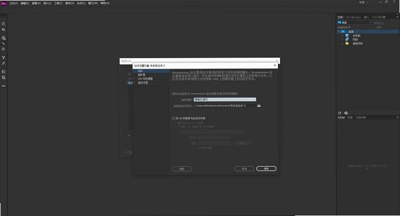This screenshot has height=216, width=400.
Task: Open the 文件(F) menu
Action: 13,3
